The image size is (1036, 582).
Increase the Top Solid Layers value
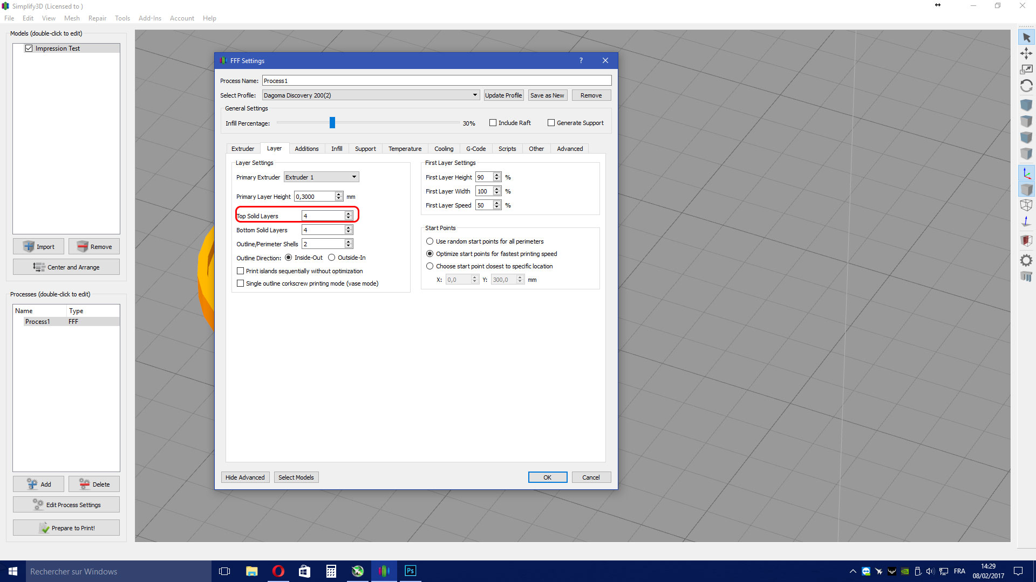tap(349, 213)
